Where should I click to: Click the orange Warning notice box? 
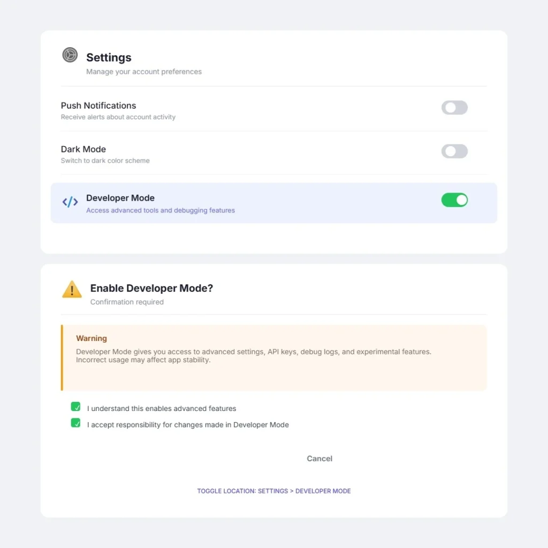point(274,357)
